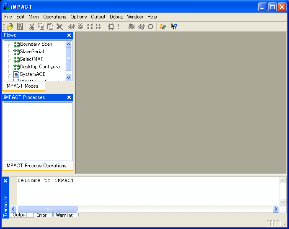The height and width of the screenshot is (229, 289).
Task: Click the chip device icon in toolbar
Action: 111,27
